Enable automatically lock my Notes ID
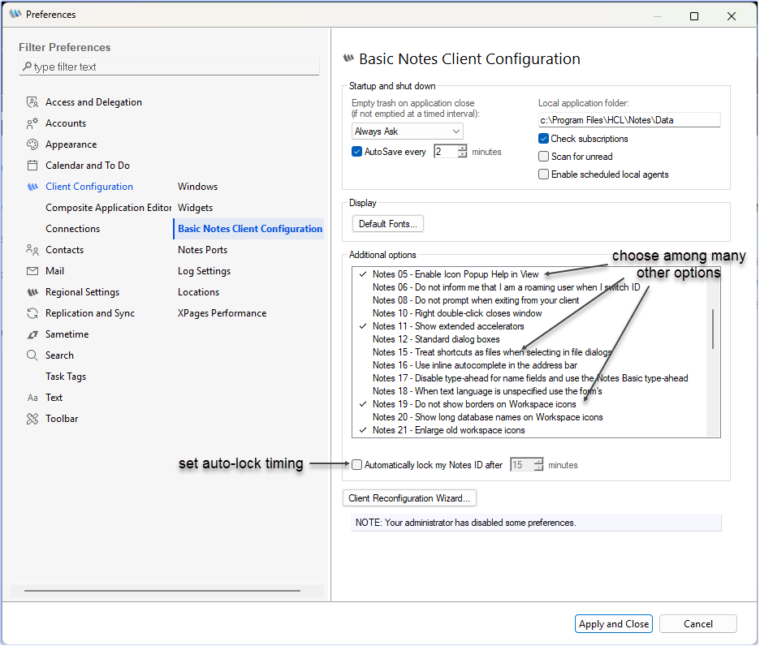This screenshot has height=646, width=760. click(356, 464)
